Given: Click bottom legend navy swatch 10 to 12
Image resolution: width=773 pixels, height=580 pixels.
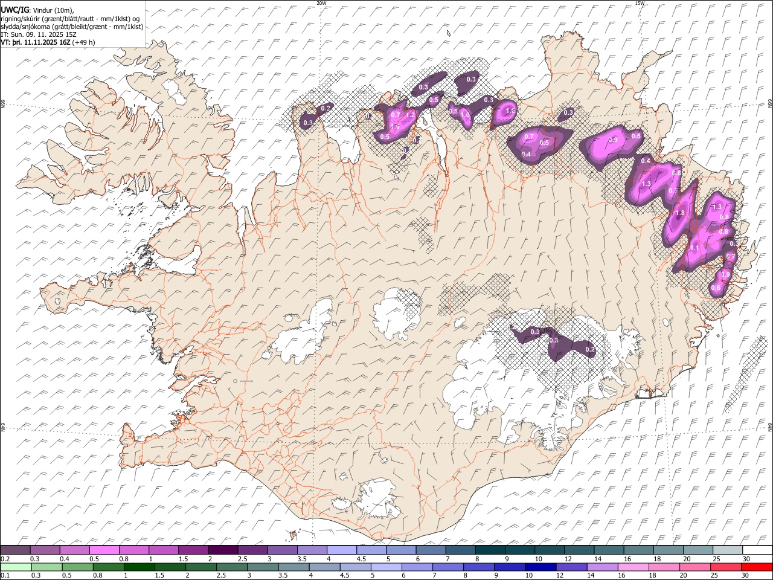Looking at the screenshot, I should [x=540, y=567].
